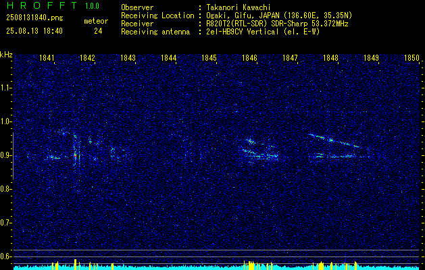Click the 1847 time marker
425x270 pixels.
coord(291,58)
